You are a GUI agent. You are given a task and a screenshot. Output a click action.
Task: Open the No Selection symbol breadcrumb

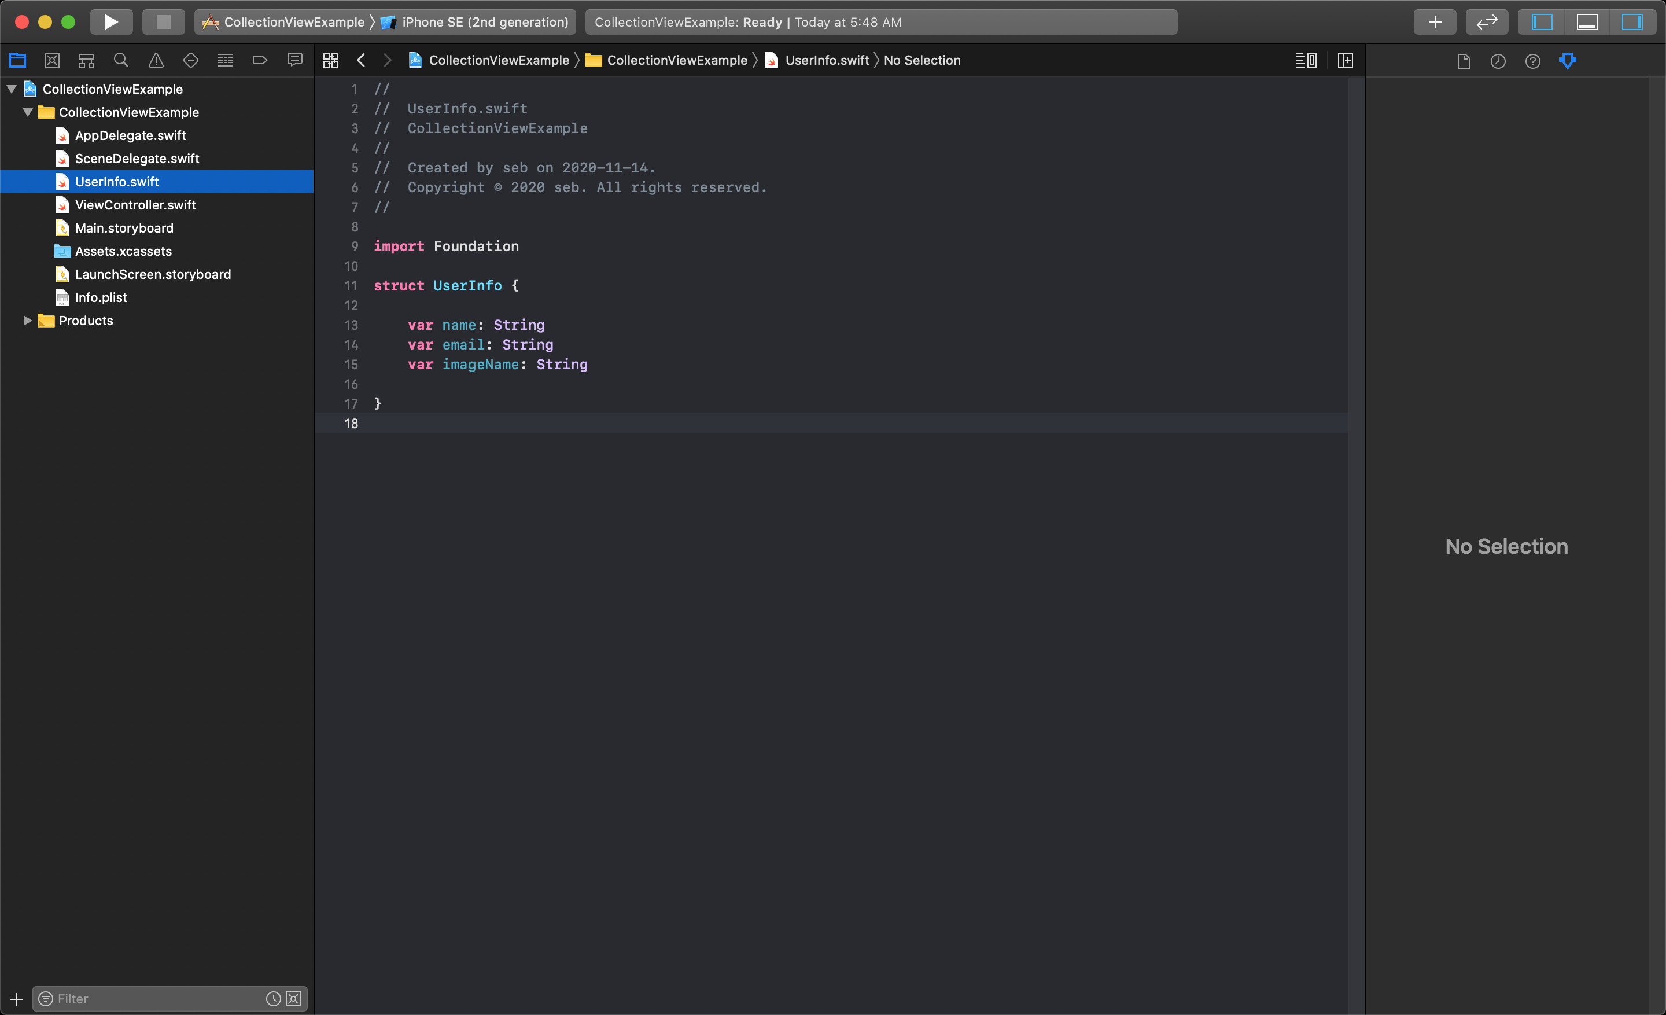click(922, 60)
